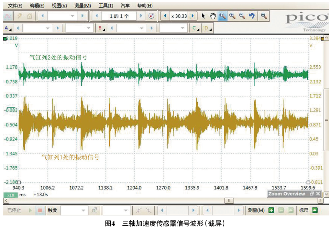The image size is (331, 230).
Task: Click the x1.0 axis scale button
Action: click(10, 195)
